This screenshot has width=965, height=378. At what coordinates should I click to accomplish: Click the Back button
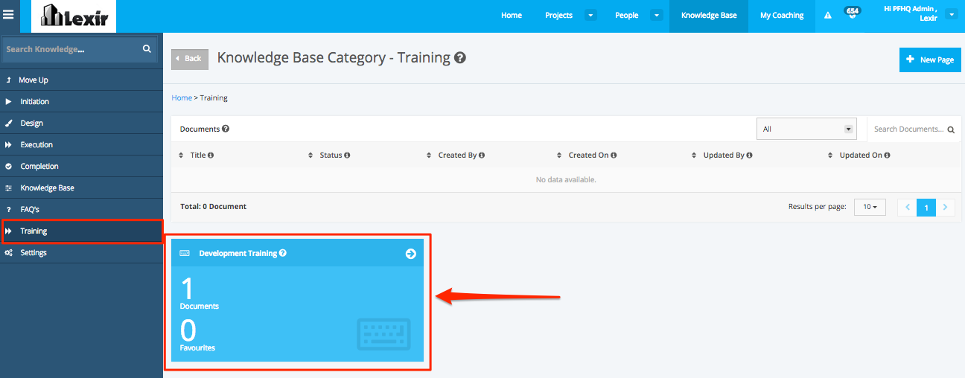point(190,59)
